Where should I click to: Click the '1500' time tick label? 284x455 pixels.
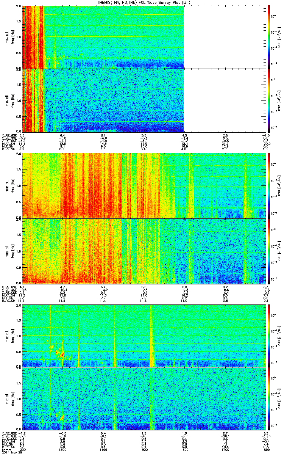(144, 449)
